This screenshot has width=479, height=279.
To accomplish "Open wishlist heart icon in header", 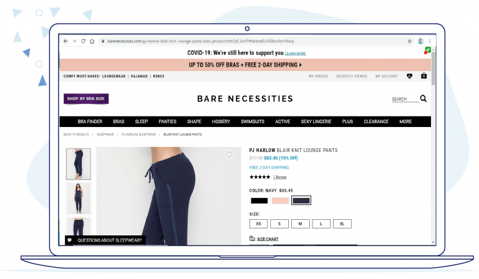I will tap(409, 76).
